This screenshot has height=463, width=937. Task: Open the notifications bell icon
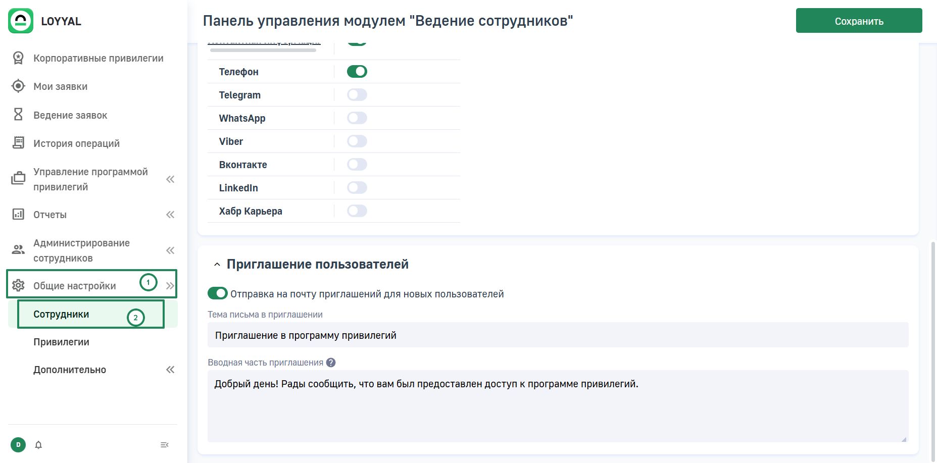[x=38, y=445]
